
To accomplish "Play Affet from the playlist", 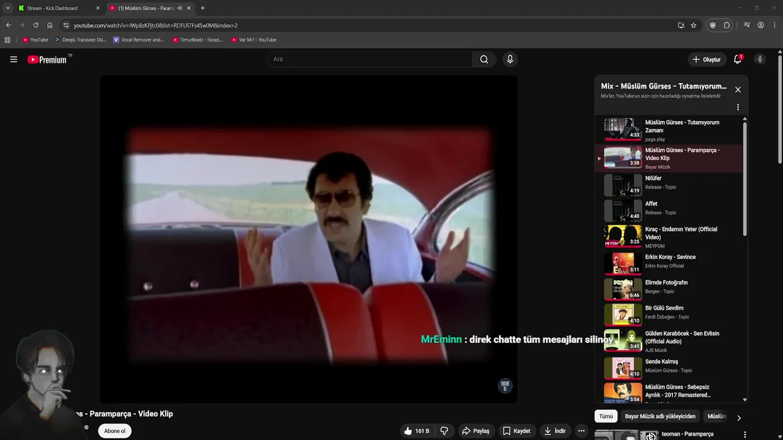I will [x=670, y=210].
